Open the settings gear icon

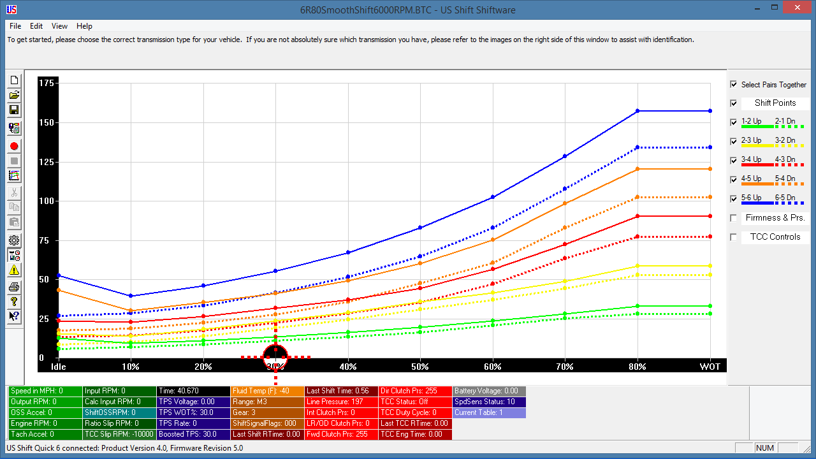pos(14,240)
